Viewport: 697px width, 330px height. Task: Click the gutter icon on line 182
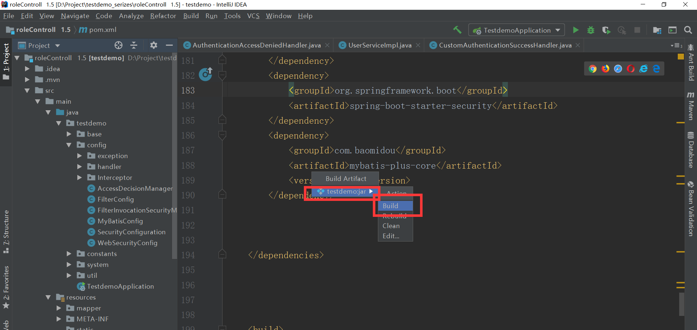point(205,74)
